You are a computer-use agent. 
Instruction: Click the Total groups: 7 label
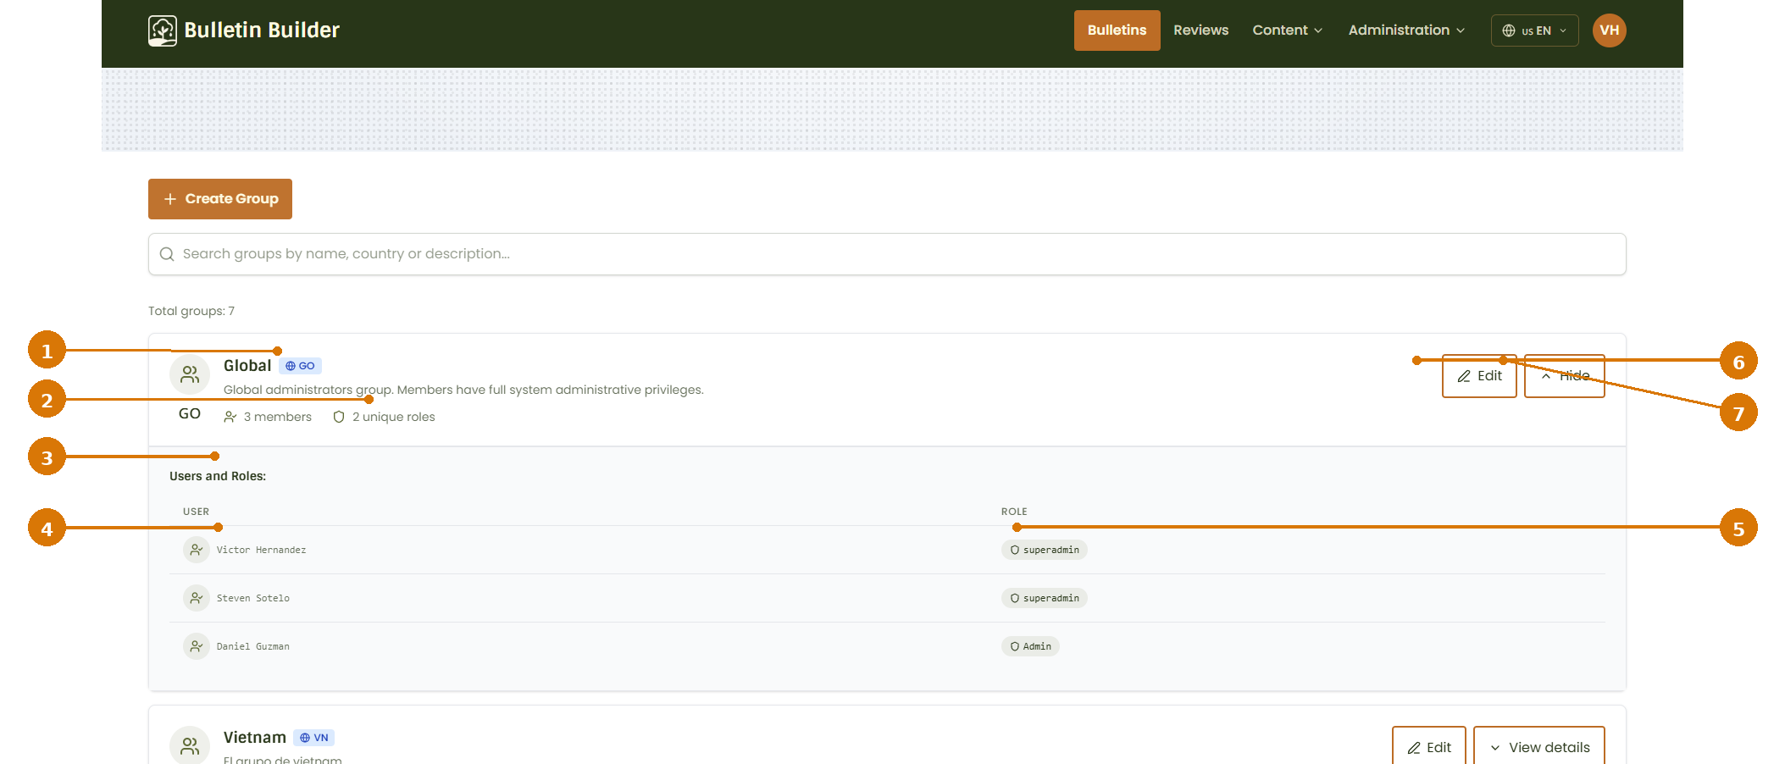click(x=191, y=311)
